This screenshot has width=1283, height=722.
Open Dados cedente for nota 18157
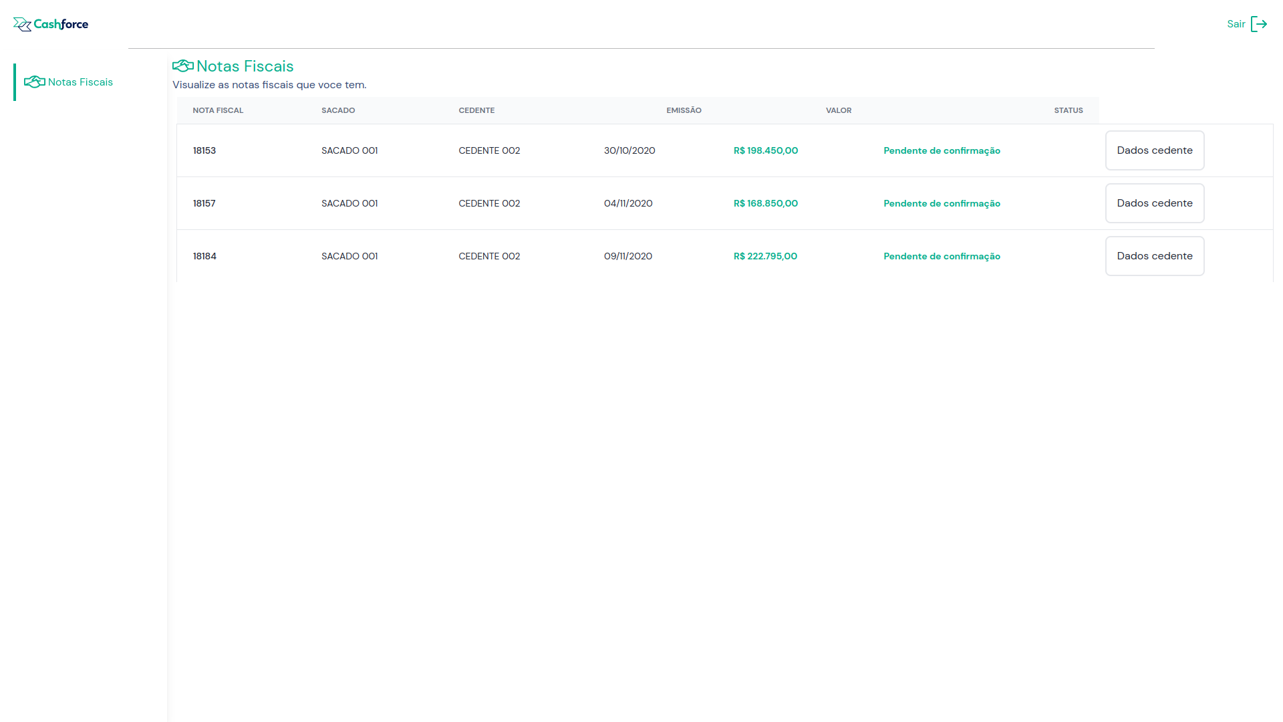(1154, 203)
